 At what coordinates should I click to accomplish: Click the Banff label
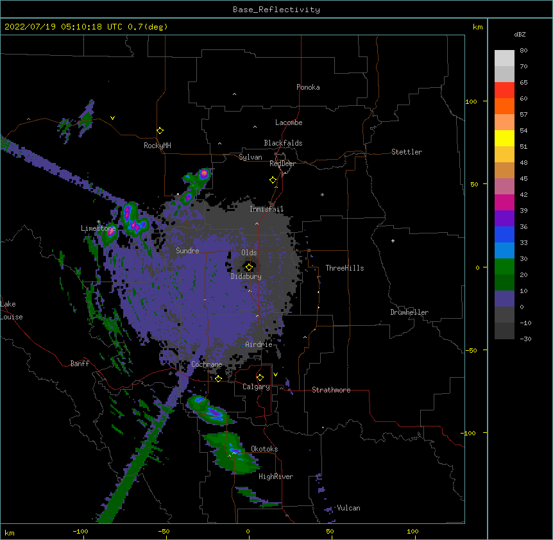click(x=80, y=364)
